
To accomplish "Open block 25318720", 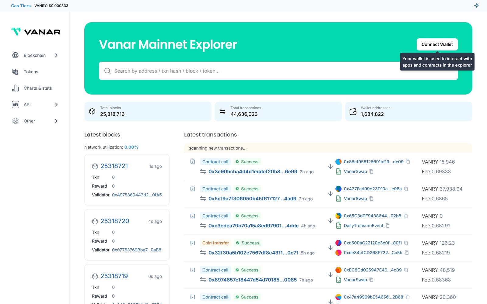I will point(115,221).
